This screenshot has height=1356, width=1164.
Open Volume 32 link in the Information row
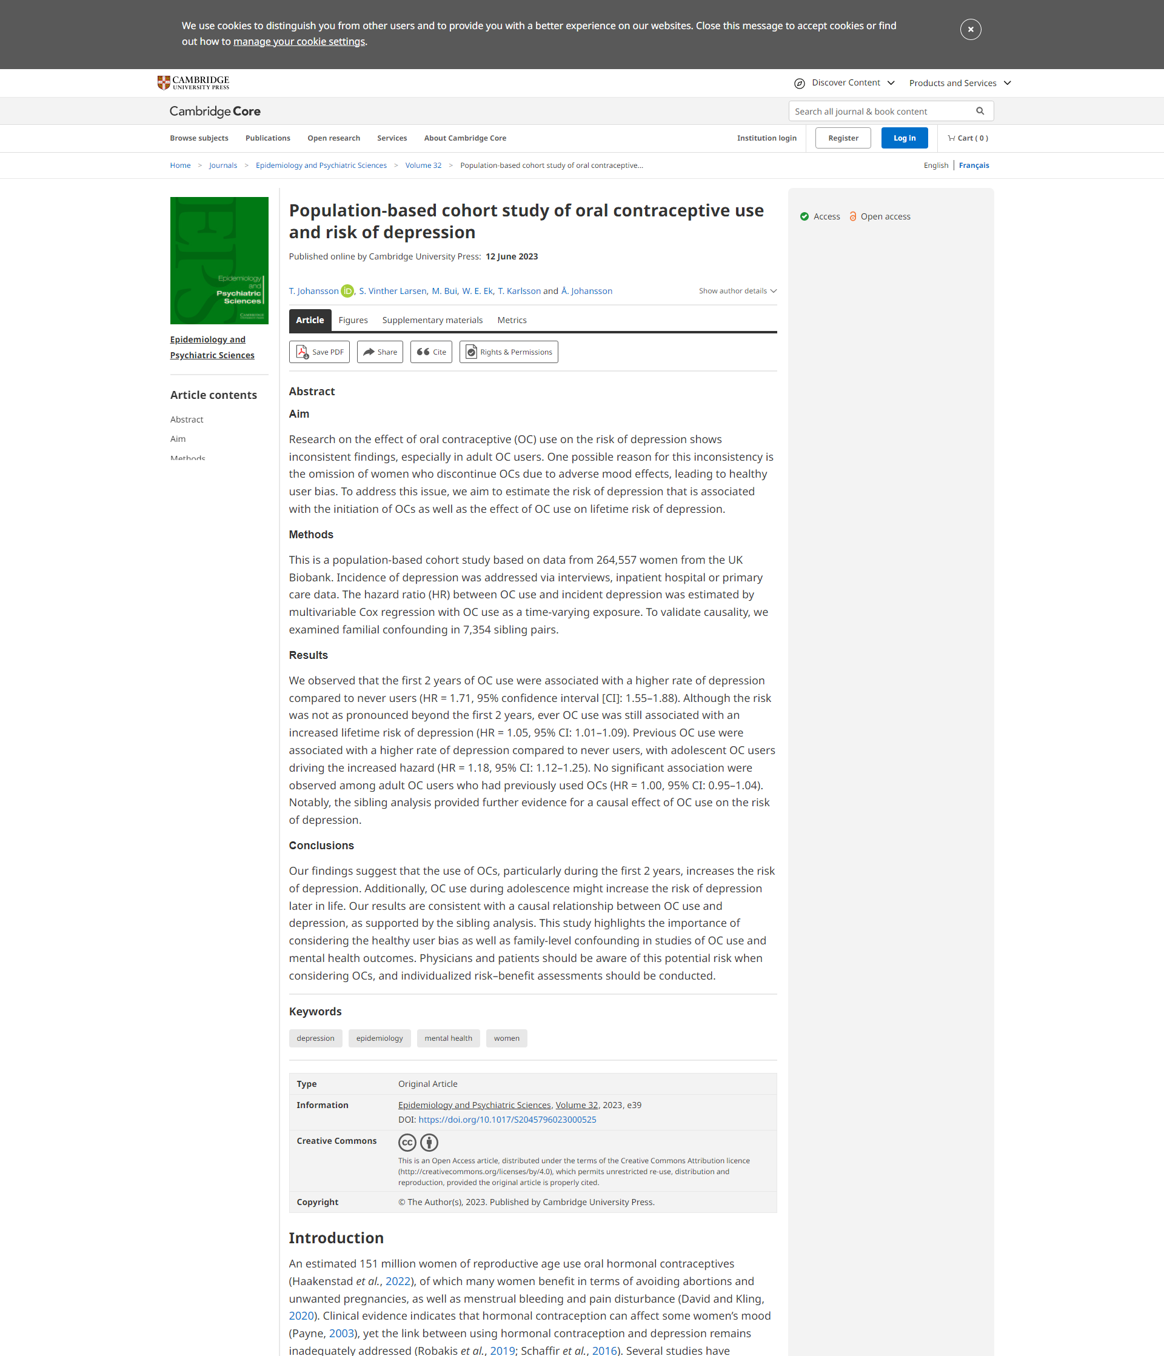(577, 1106)
